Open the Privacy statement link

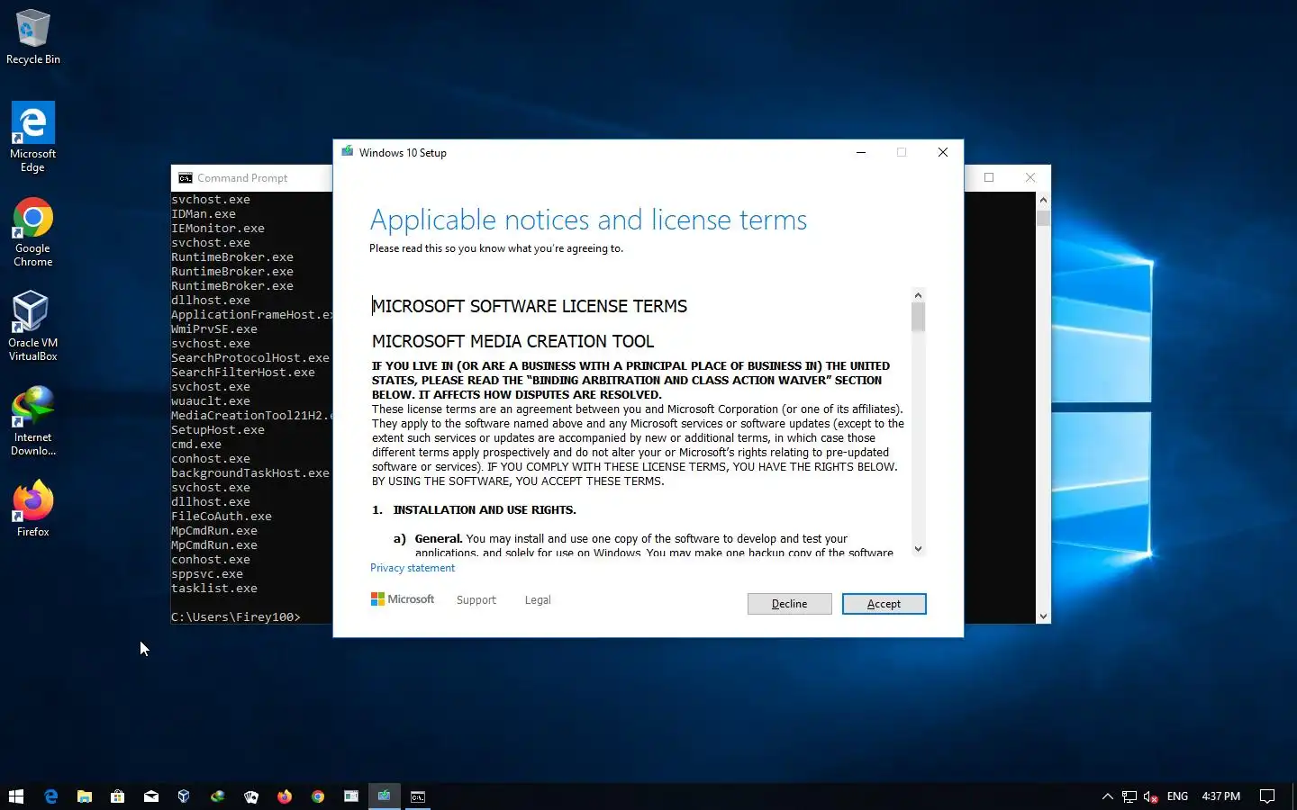pyautogui.click(x=413, y=568)
